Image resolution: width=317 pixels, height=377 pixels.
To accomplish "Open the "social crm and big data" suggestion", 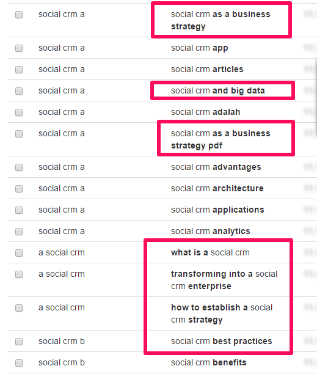I will point(217,90).
